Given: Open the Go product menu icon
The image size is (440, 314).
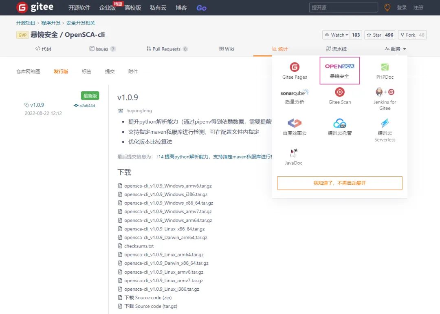Looking at the screenshot, I should (201, 7).
